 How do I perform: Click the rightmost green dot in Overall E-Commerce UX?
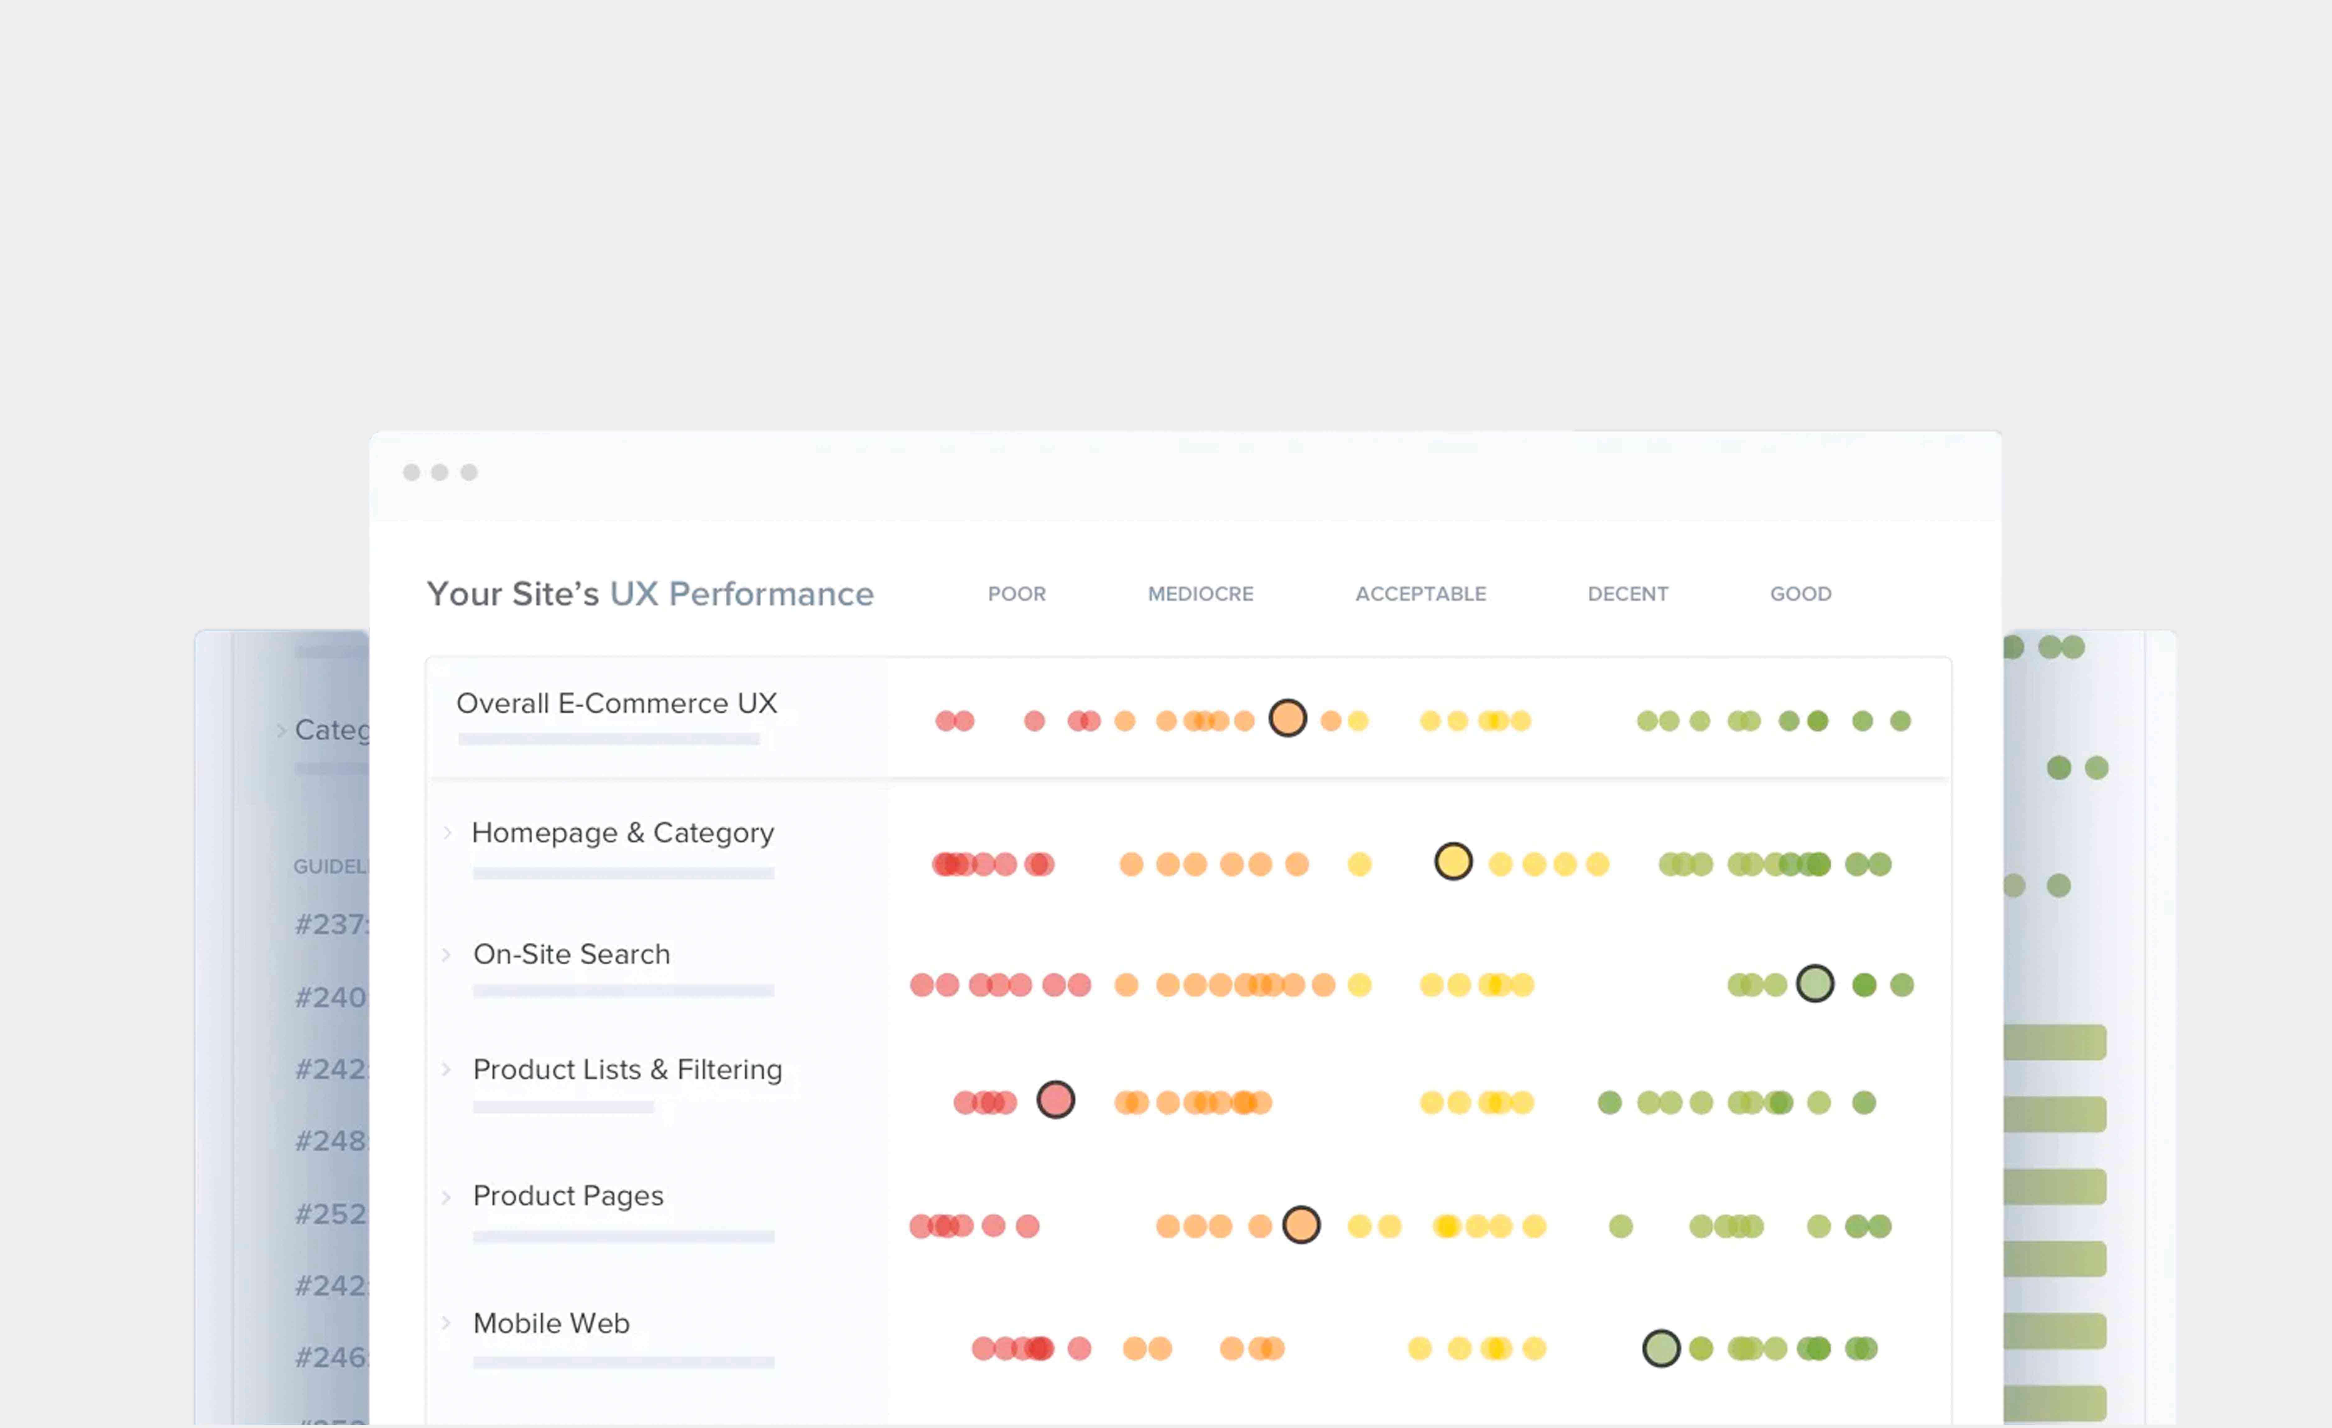pyautogui.click(x=1900, y=721)
